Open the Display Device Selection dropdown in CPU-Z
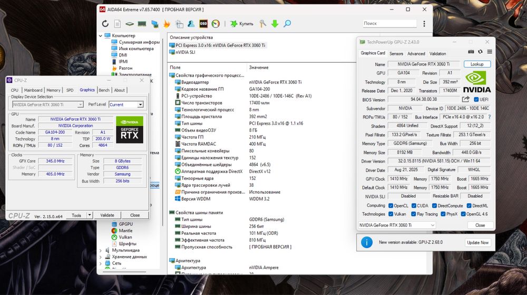The image size is (527, 295). [x=47, y=104]
